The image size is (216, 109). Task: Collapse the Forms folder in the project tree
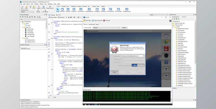pos(22,24)
